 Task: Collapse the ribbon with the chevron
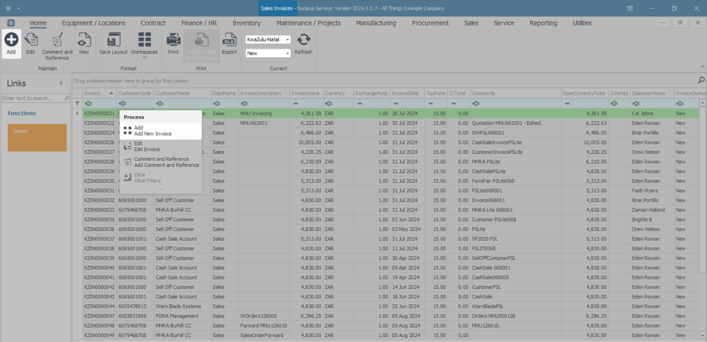(703, 67)
